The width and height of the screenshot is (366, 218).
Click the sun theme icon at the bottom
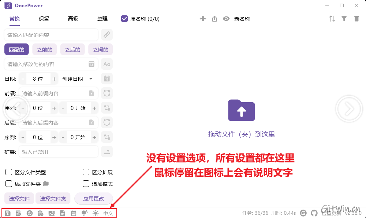coord(96,213)
